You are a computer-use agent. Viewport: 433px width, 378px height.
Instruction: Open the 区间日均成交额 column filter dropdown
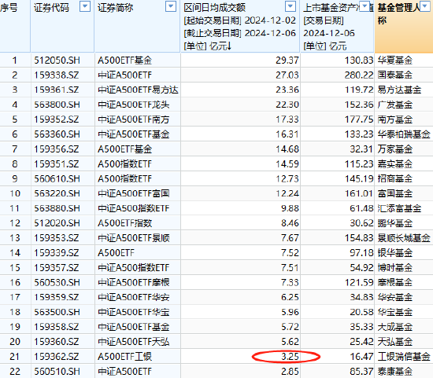tap(291, 6)
